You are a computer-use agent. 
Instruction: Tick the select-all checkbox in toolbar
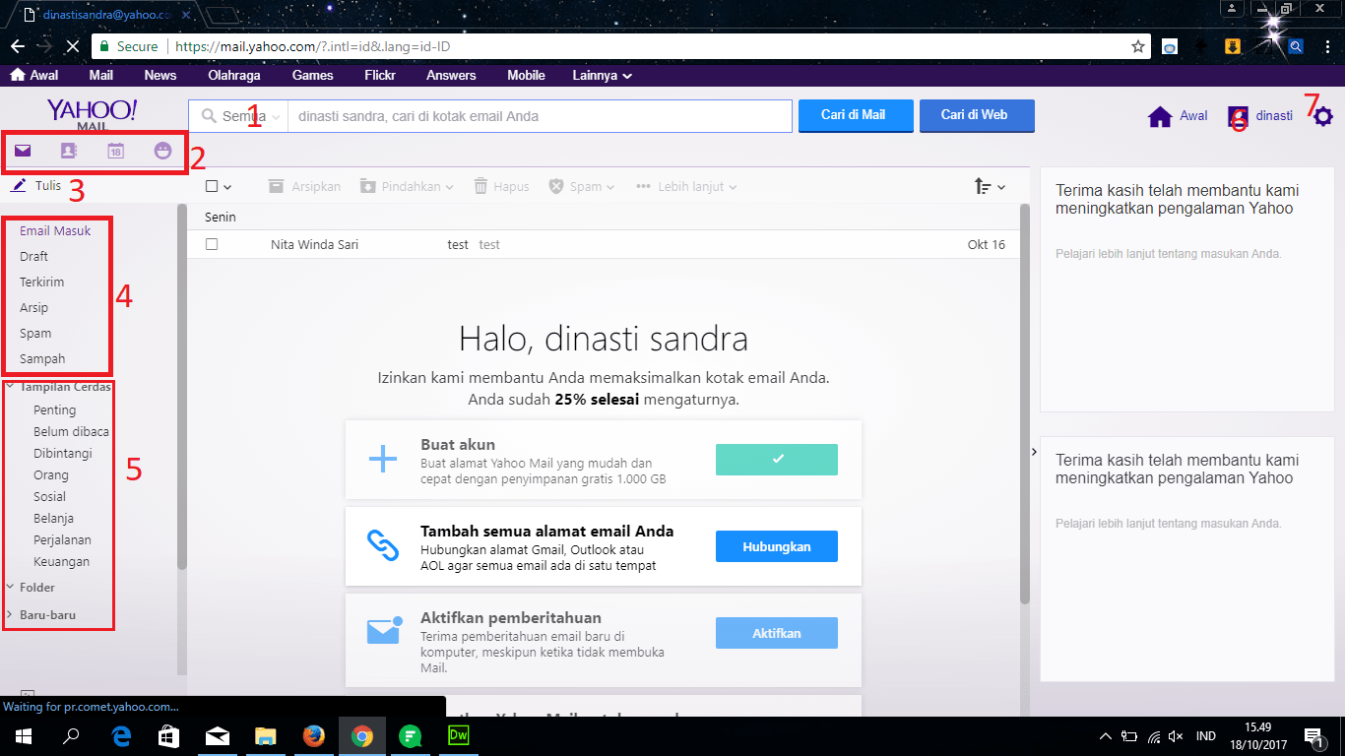point(212,186)
